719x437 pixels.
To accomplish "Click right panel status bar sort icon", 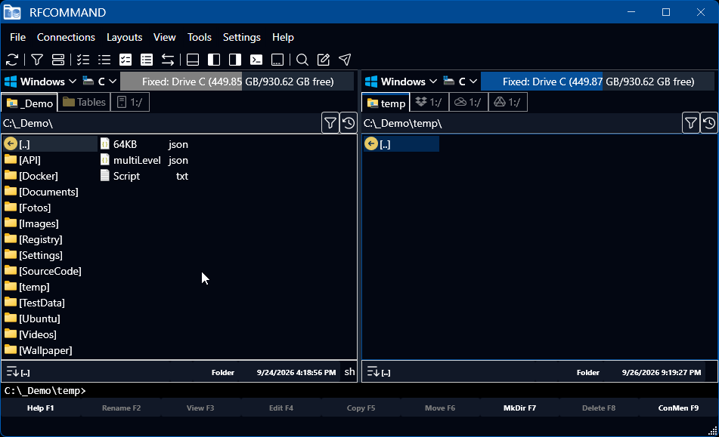I will pyautogui.click(x=373, y=371).
